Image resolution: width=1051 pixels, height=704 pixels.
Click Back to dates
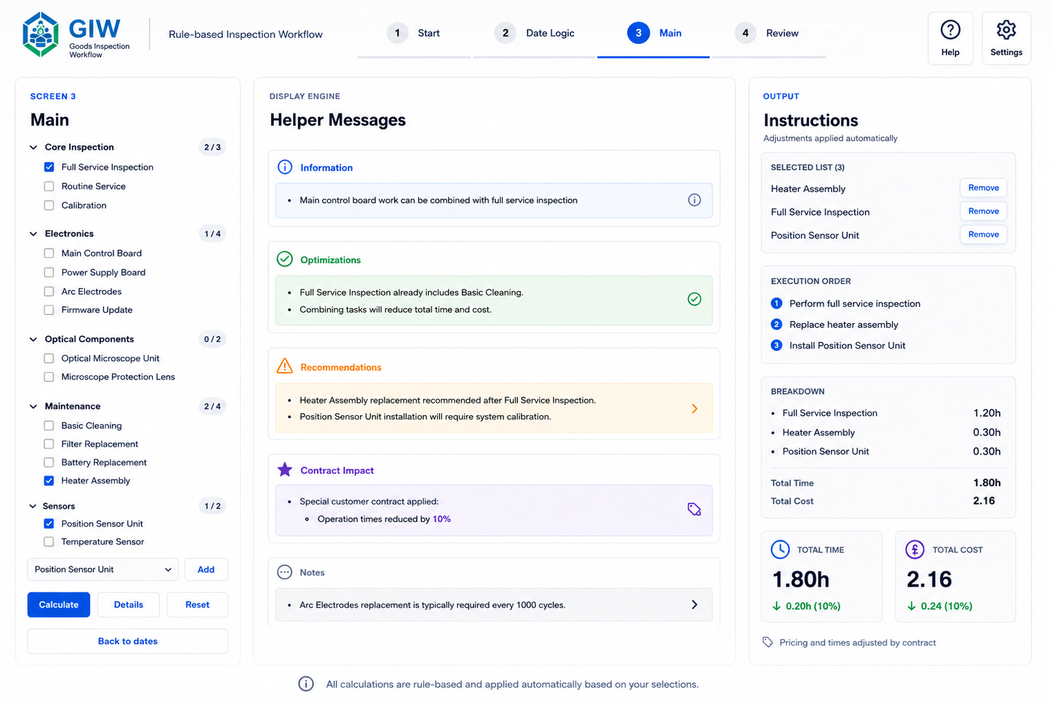(128, 641)
